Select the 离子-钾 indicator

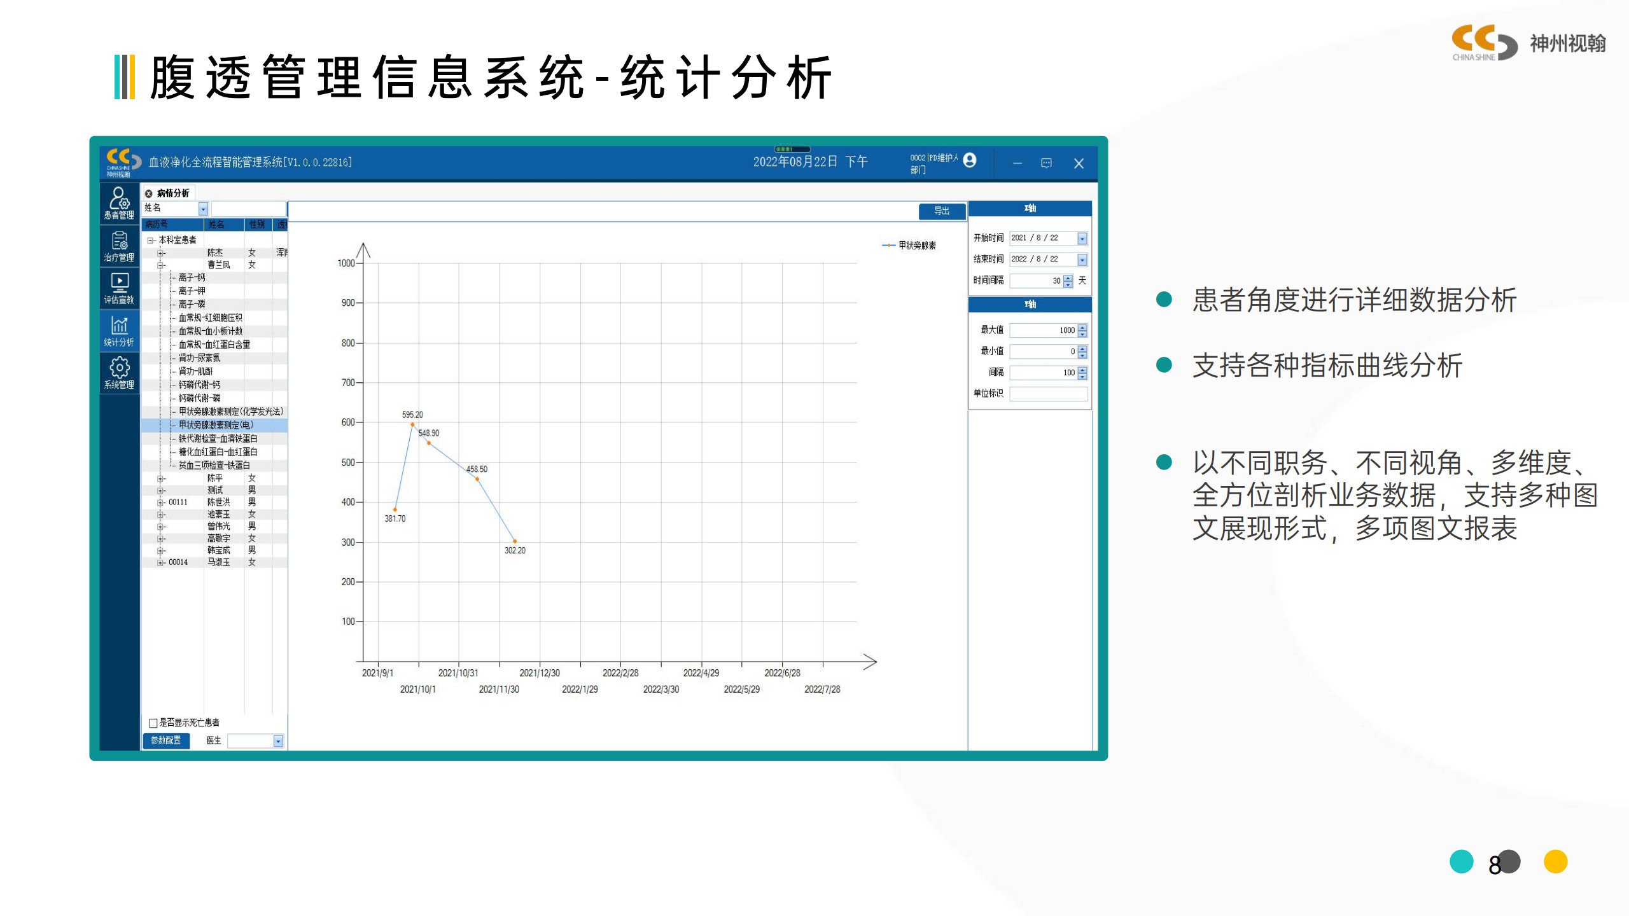(192, 291)
